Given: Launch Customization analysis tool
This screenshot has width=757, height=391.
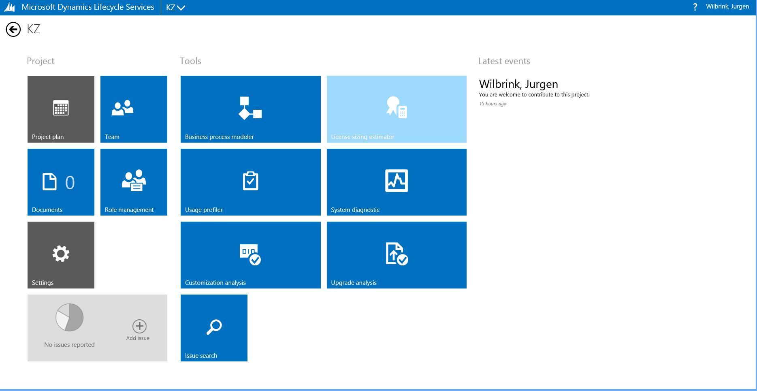Looking at the screenshot, I should click(x=251, y=255).
